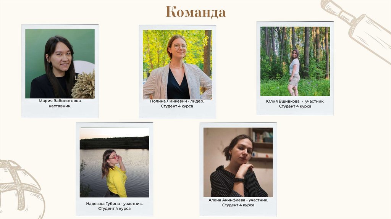Click 'Студент 4 курса' under Надежда Губина
This screenshot has width=391, height=219.
(x=115, y=209)
